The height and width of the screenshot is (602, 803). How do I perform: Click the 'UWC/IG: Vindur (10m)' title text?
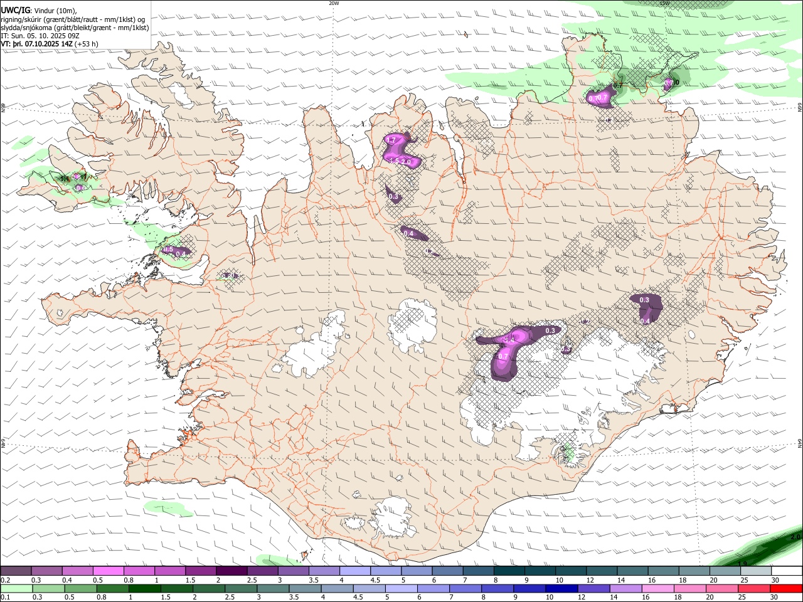point(39,11)
